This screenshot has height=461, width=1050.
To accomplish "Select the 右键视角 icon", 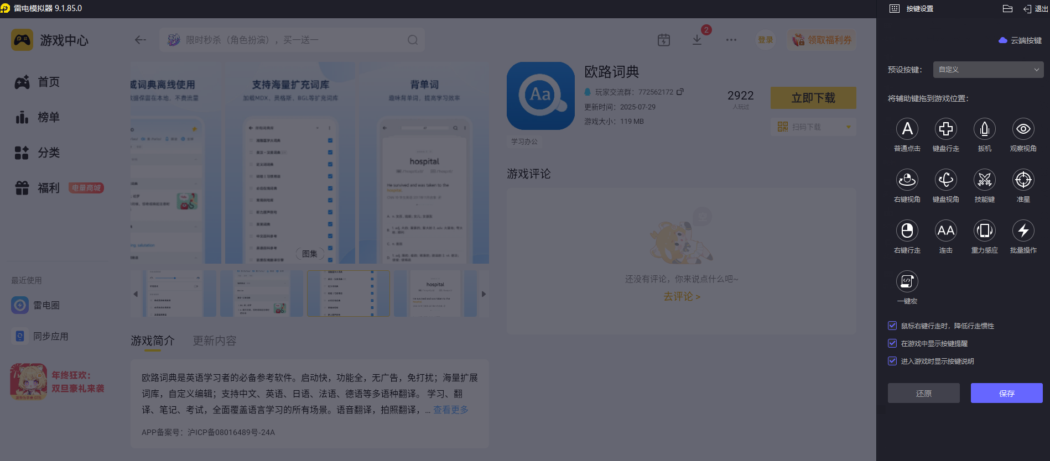I will 907,180.
